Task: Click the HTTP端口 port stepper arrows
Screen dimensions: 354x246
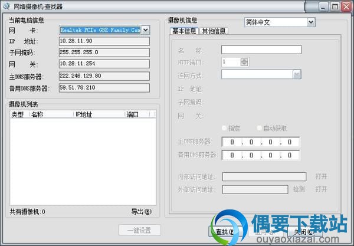Action: [244, 62]
